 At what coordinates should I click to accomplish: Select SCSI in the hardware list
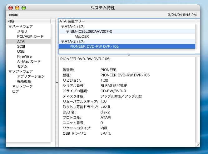pos(21,46)
